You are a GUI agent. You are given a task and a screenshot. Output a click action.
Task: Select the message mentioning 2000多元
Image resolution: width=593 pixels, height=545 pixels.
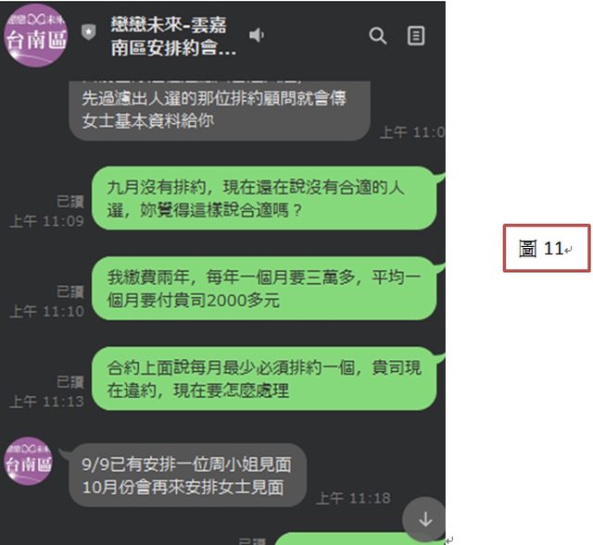point(264,289)
